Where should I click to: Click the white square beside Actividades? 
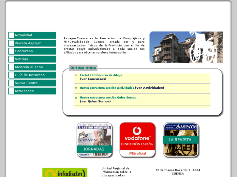tap(11, 91)
